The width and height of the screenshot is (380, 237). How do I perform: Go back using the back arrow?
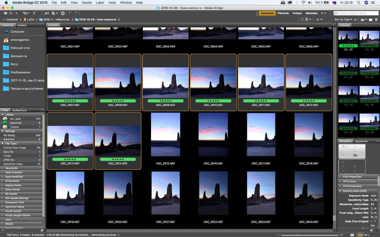tap(5, 13)
